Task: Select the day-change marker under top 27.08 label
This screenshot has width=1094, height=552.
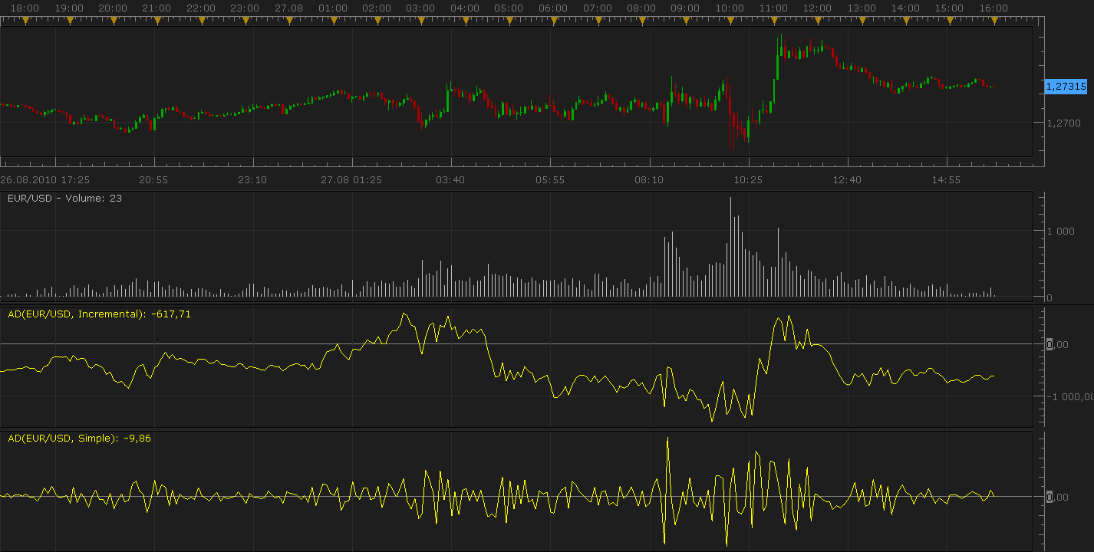Action: click(289, 21)
